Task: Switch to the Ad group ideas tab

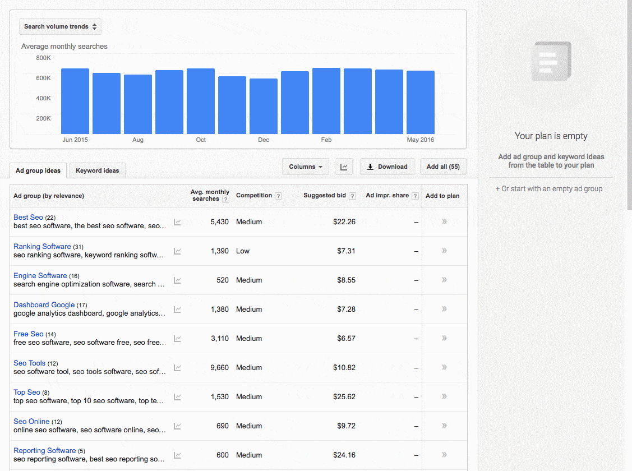Action: pos(38,170)
